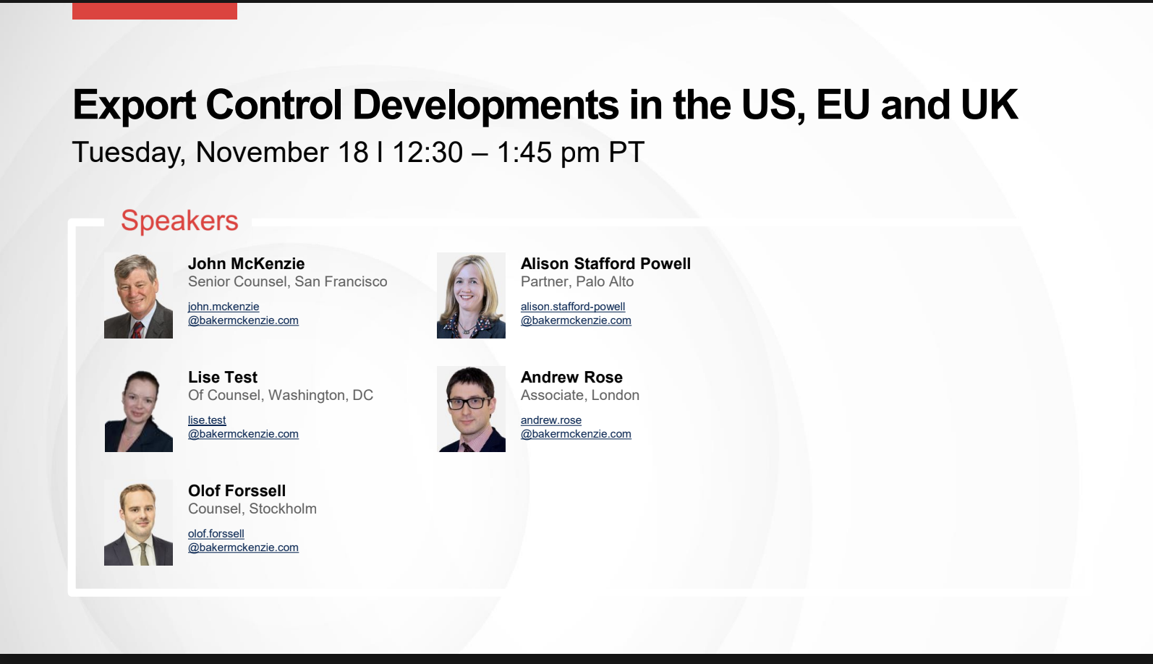This screenshot has height=664, width=1153.
Task: Click the name 'Andrew Rose'
Action: [572, 377]
